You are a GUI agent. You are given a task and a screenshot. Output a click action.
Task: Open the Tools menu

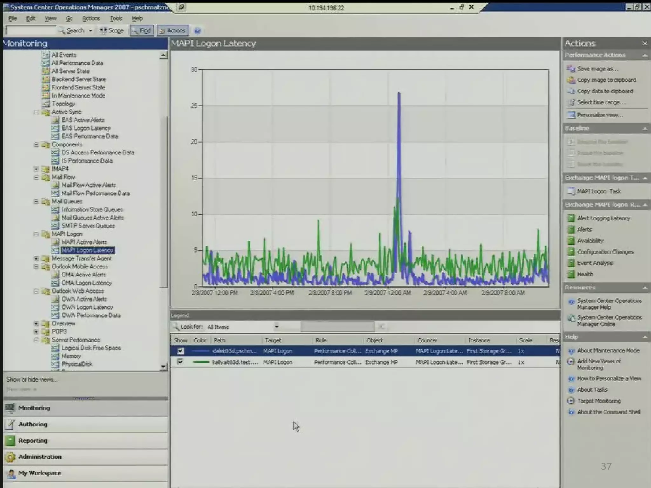[116, 18]
